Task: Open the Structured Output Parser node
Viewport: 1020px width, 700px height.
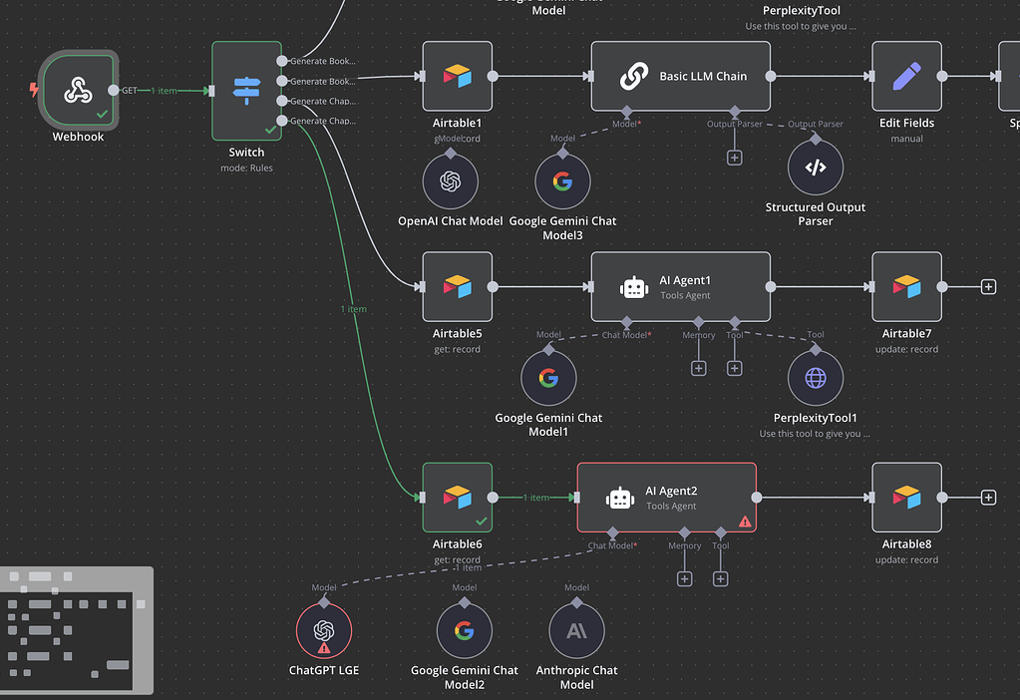Action: tap(815, 167)
